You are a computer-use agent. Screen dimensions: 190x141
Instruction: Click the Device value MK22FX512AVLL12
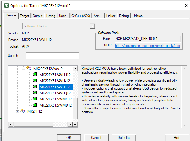click(37, 40)
